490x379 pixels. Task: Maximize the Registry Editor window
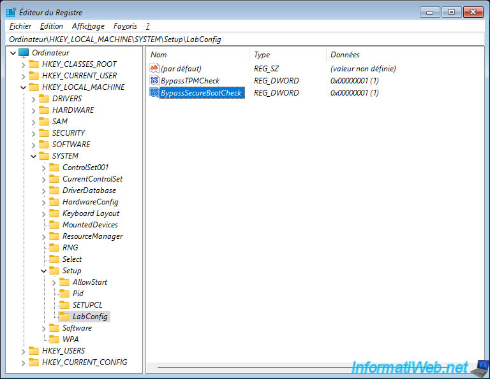pyautogui.click(x=451, y=12)
